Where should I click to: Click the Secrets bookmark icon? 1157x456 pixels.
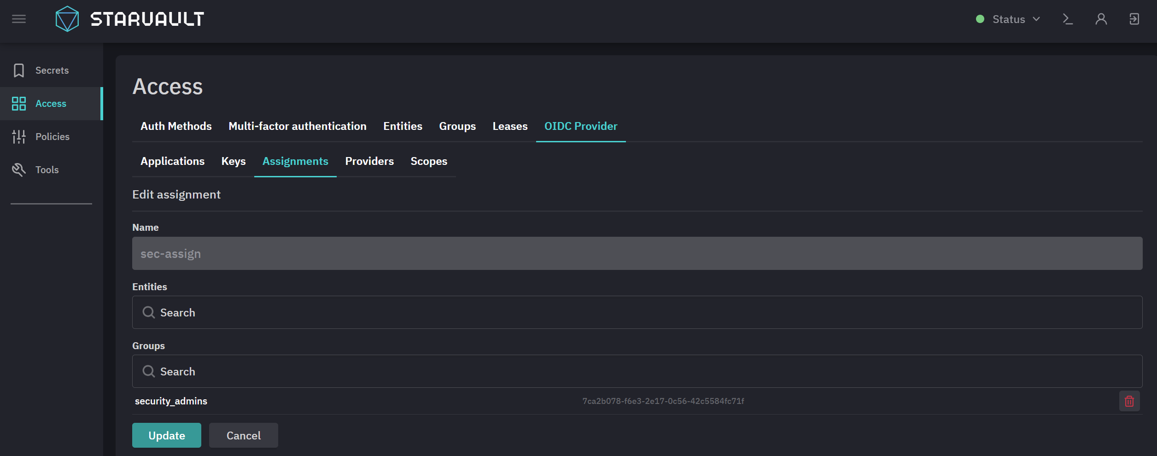click(x=19, y=70)
